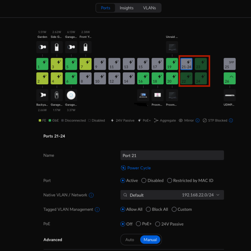
Task: Select switch port 5
Action: click(x=71, y=64)
